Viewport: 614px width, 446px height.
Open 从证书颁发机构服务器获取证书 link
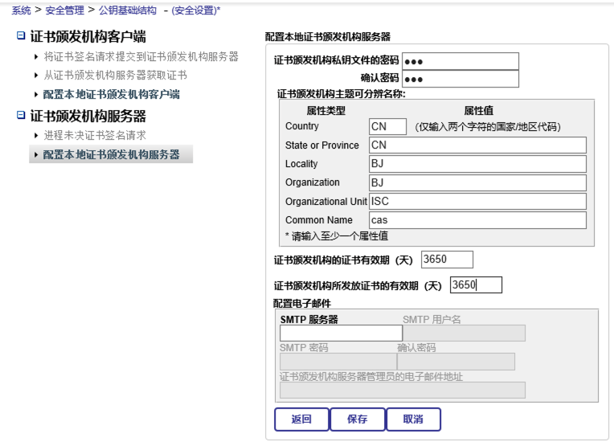click(x=115, y=76)
